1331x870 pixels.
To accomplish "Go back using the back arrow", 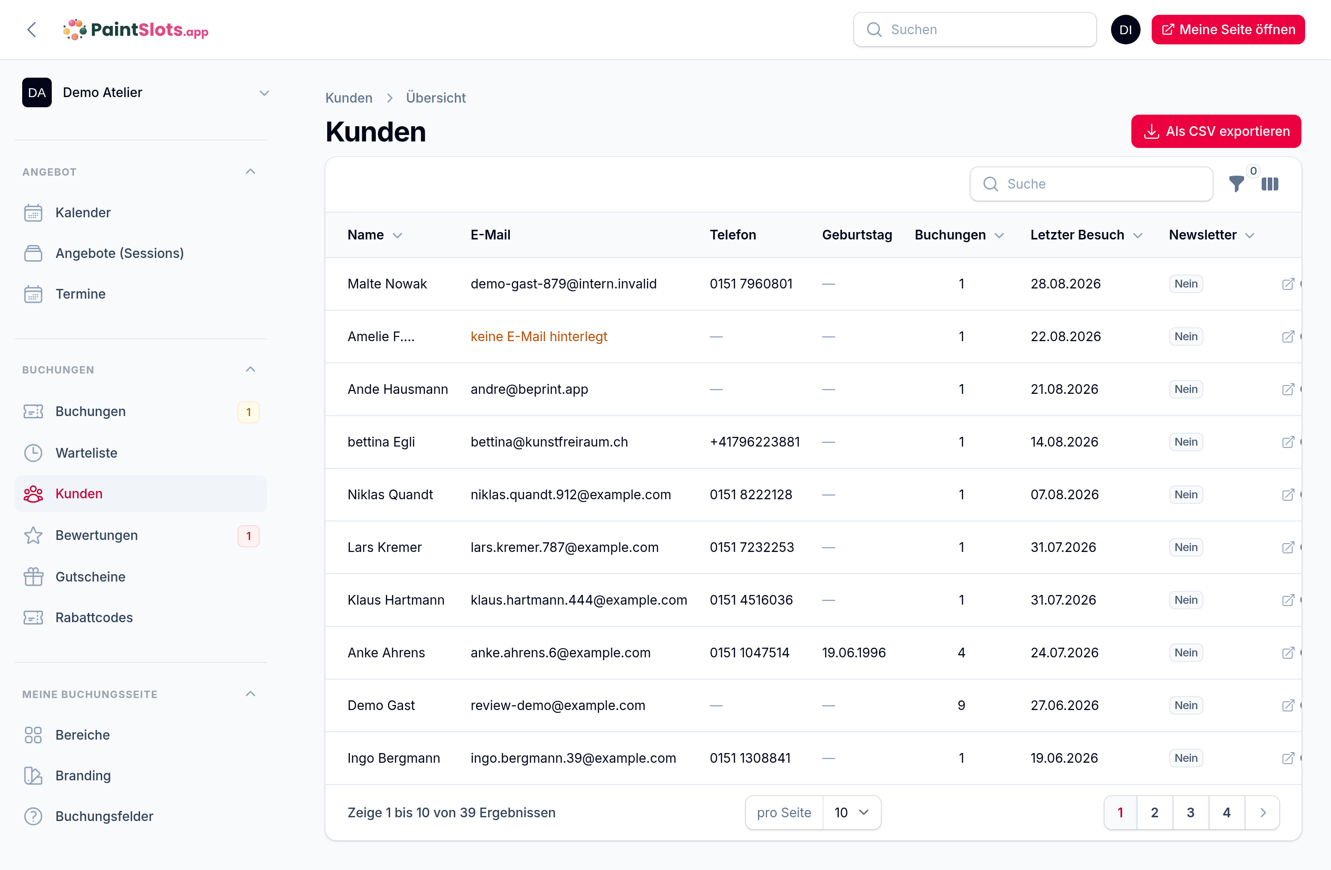I will (x=32, y=30).
